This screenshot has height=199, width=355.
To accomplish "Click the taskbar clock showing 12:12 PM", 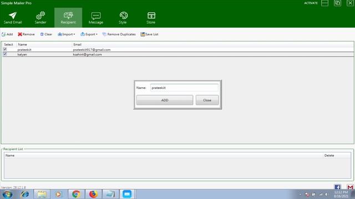I will [x=341, y=194].
